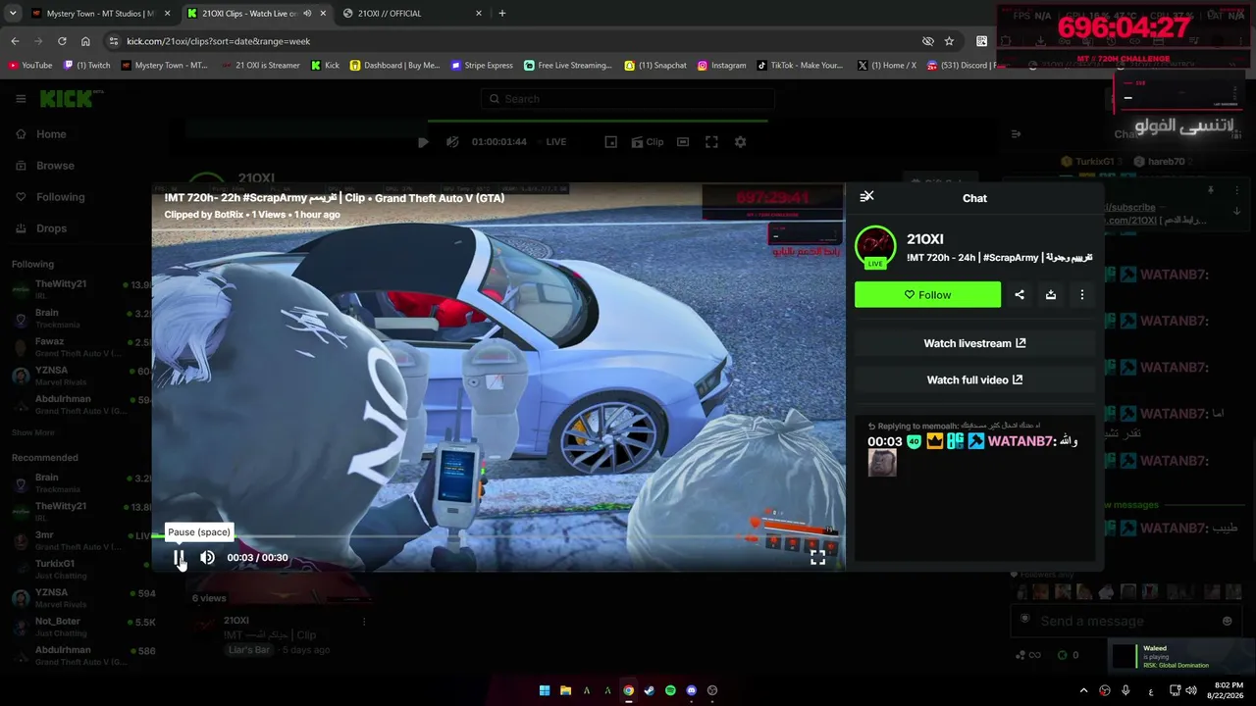Image resolution: width=1256 pixels, height=706 pixels.
Task: Open the Snapchat bookmark
Action: click(656, 66)
